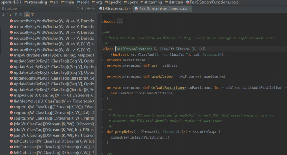Collapse the class doc comment fold marker
Viewport: 287px width, 155px height.
click(x=102, y=33)
